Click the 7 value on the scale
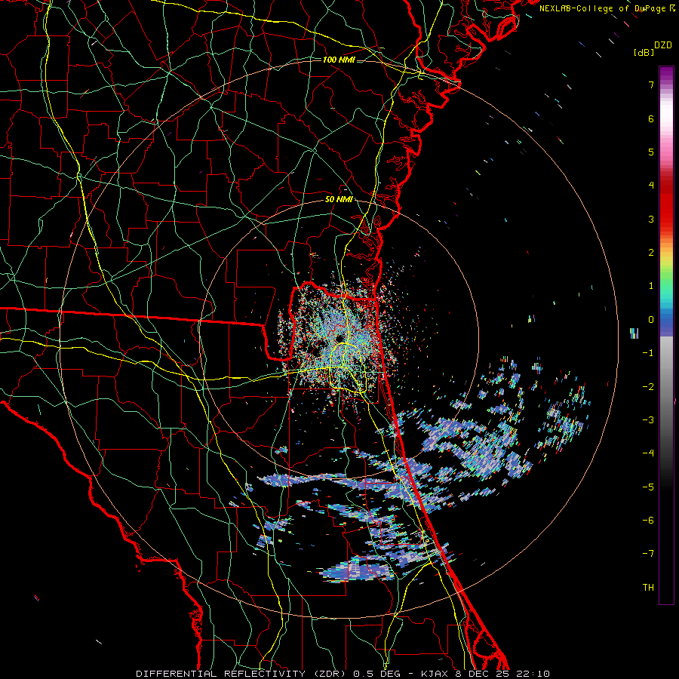 651,84
